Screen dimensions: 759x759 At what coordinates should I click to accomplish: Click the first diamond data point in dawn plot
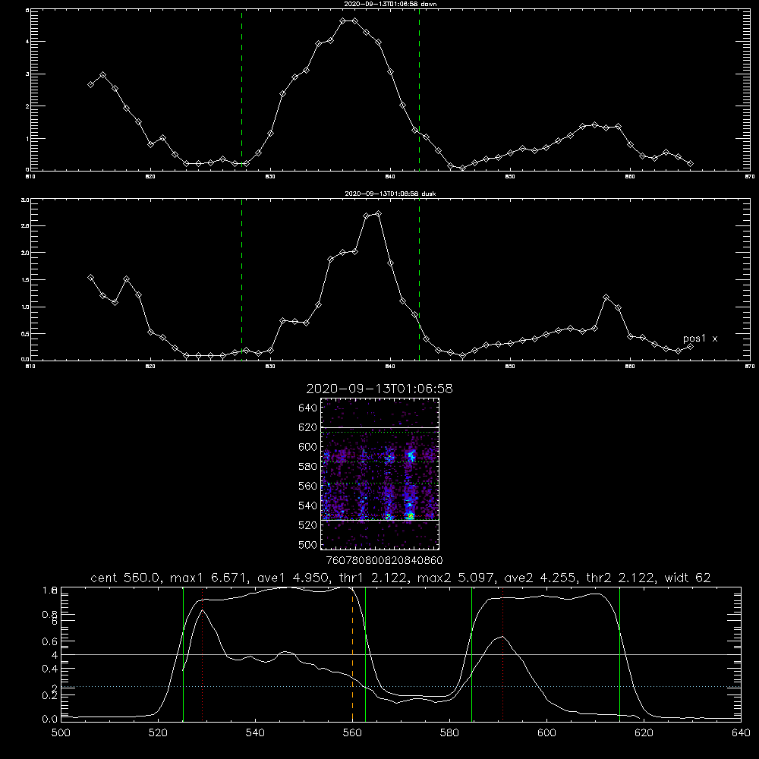(x=90, y=84)
